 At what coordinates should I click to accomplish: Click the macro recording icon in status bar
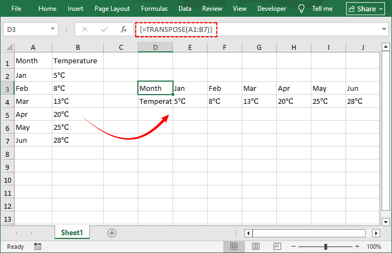[x=37, y=247]
